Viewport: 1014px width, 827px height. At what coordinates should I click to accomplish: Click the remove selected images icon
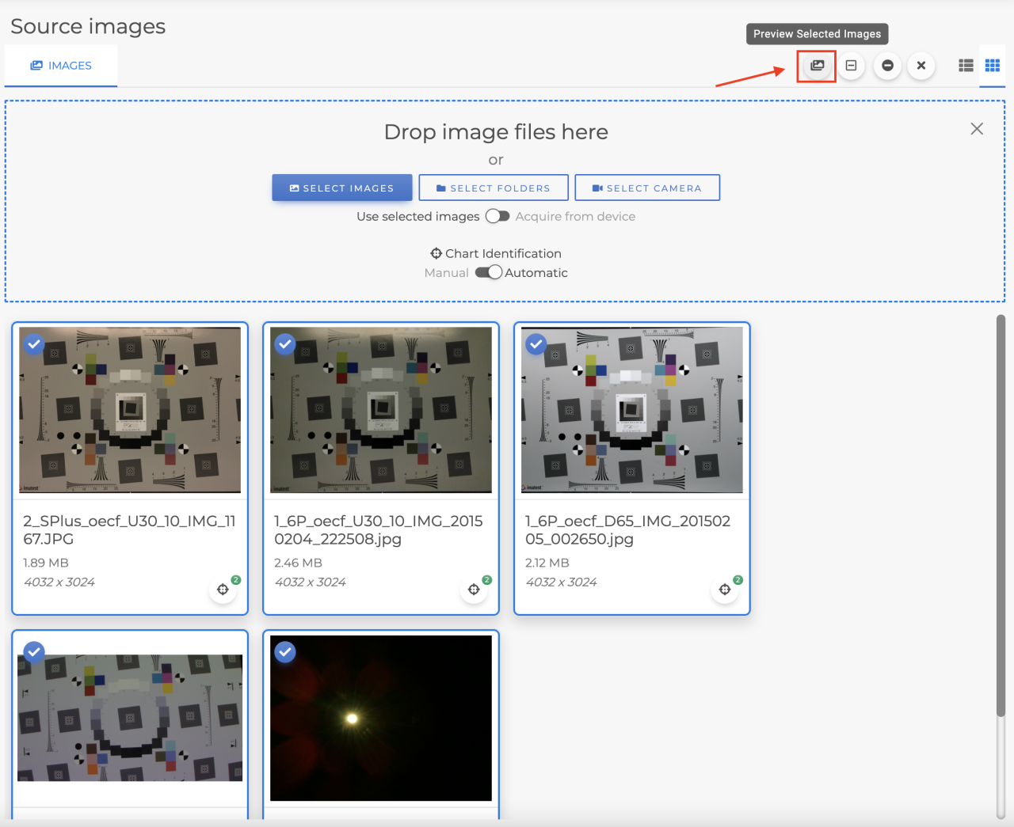(887, 66)
